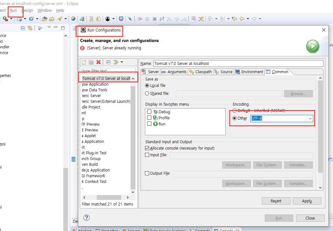Click the Step Return icon
Viewport: 333px width, 231px height.
[184, 19]
